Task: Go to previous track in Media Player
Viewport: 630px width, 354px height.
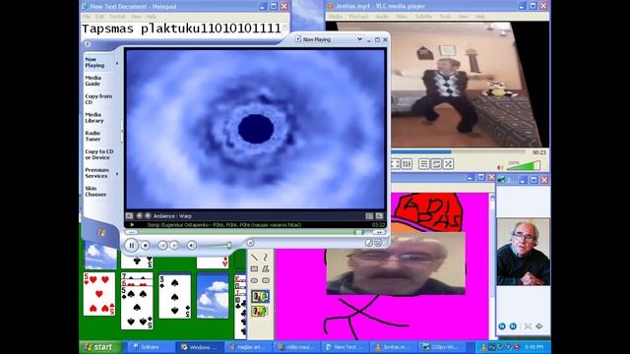Action: 162,245
